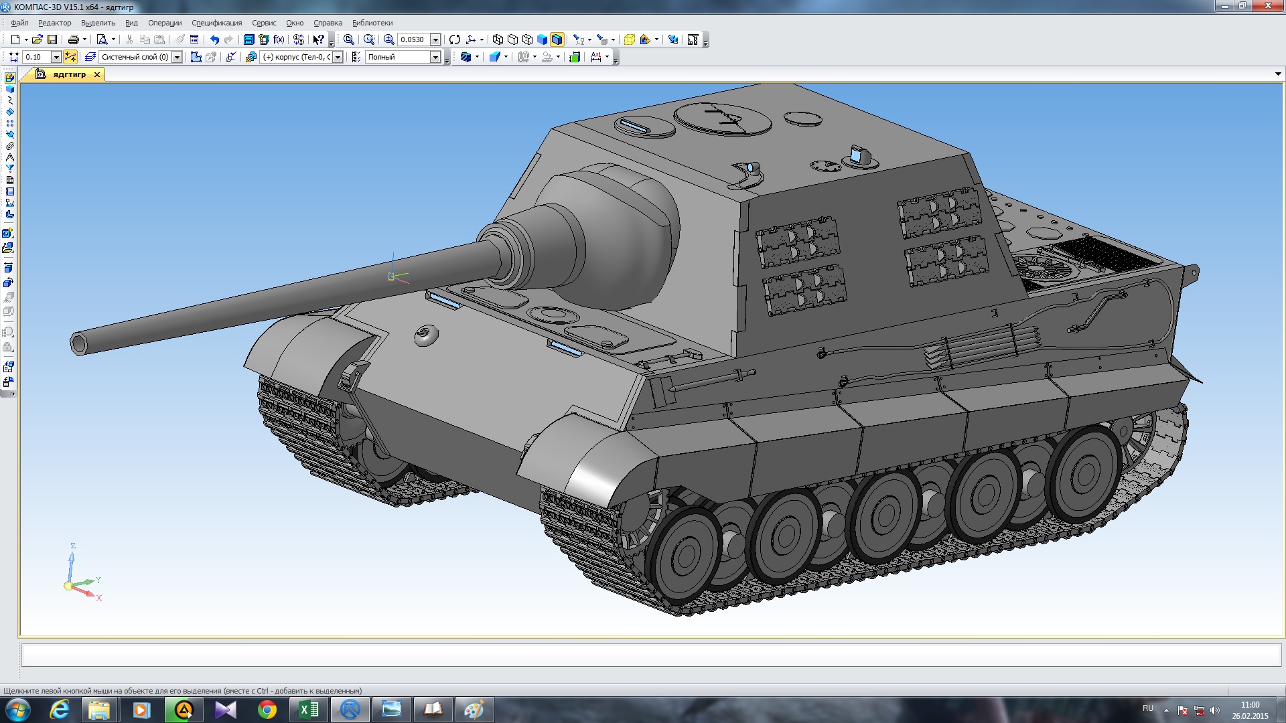Toggle the highlighted shaded-with-edges view mode
The width and height of the screenshot is (1286, 723).
click(x=558, y=39)
